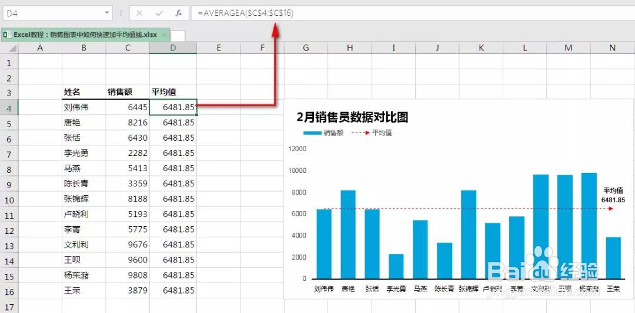The width and height of the screenshot is (635, 313).
Task: Click the 销售额 legend entry in chart
Action: (323, 133)
